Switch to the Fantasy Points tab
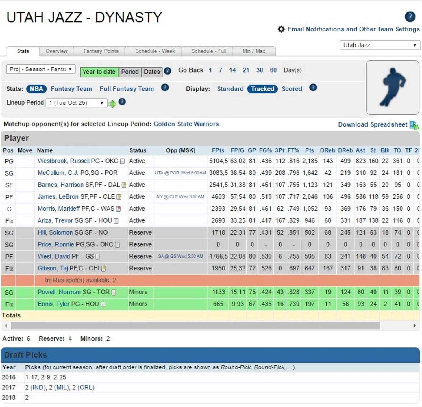 [x=101, y=51]
